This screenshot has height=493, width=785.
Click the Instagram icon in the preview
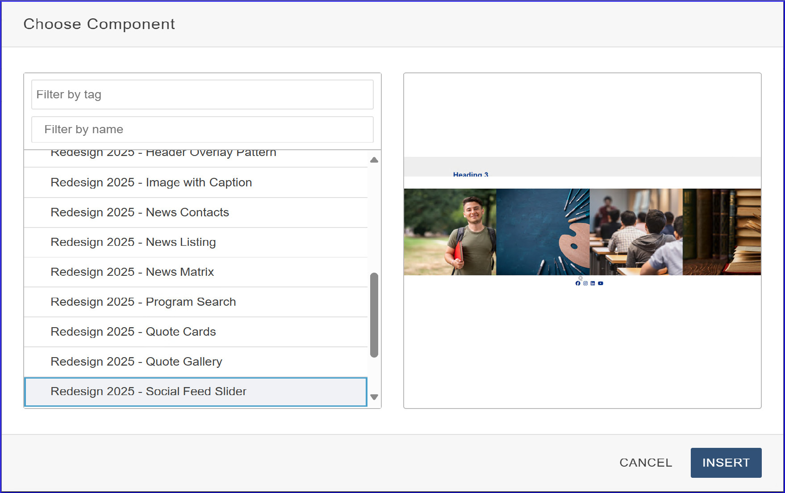pos(585,283)
